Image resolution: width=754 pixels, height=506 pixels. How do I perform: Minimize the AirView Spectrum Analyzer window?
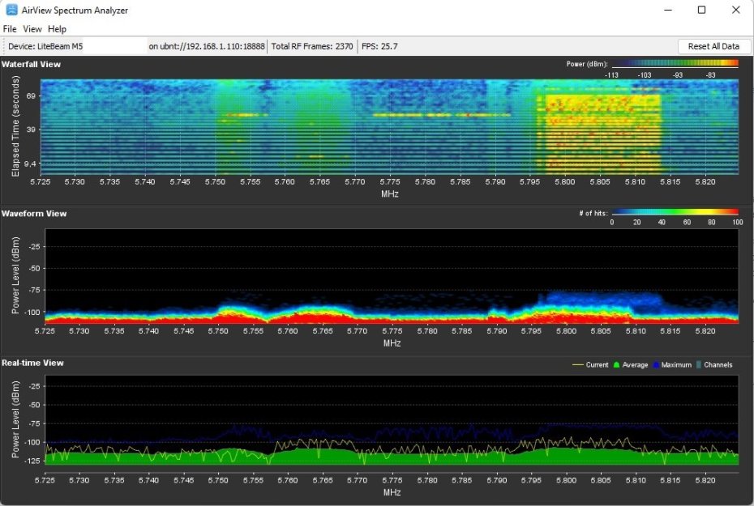(x=669, y=10)
